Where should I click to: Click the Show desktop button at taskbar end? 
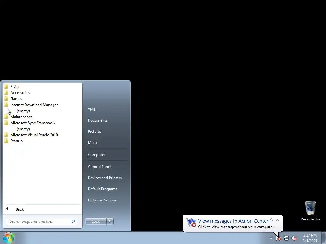click(323, 238)
